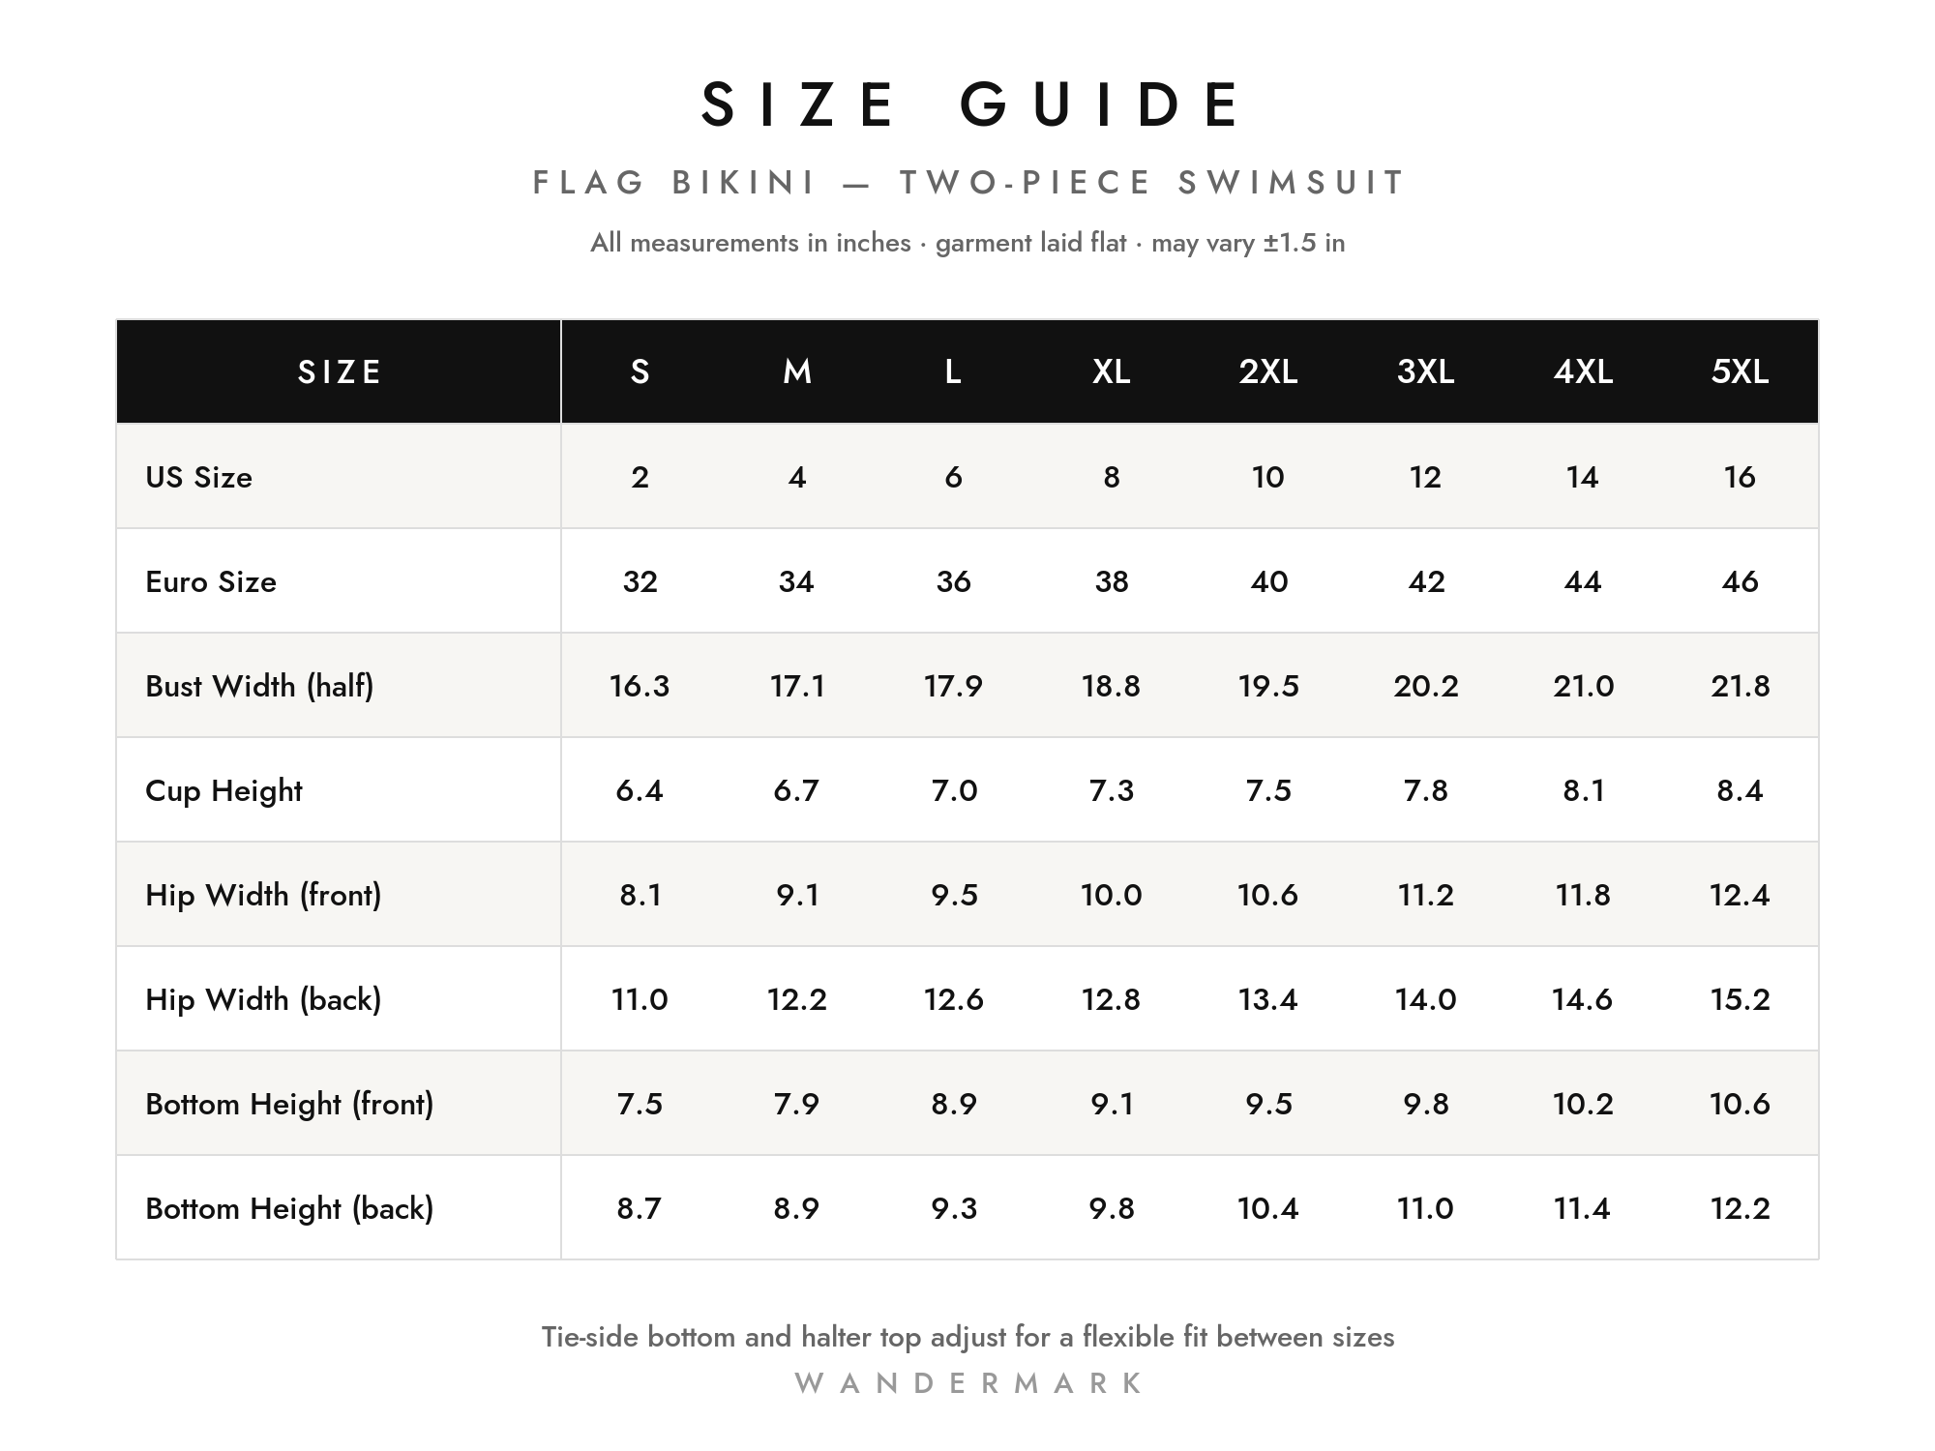Select the Hip Width (front) label

click(x=263, y=895)
